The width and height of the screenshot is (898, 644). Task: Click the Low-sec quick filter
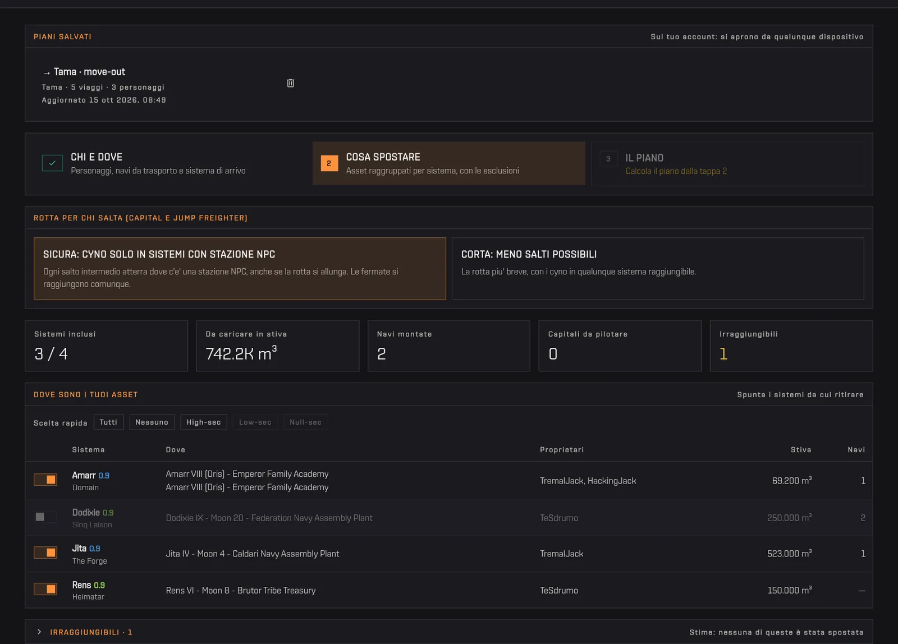click(255, 422)
